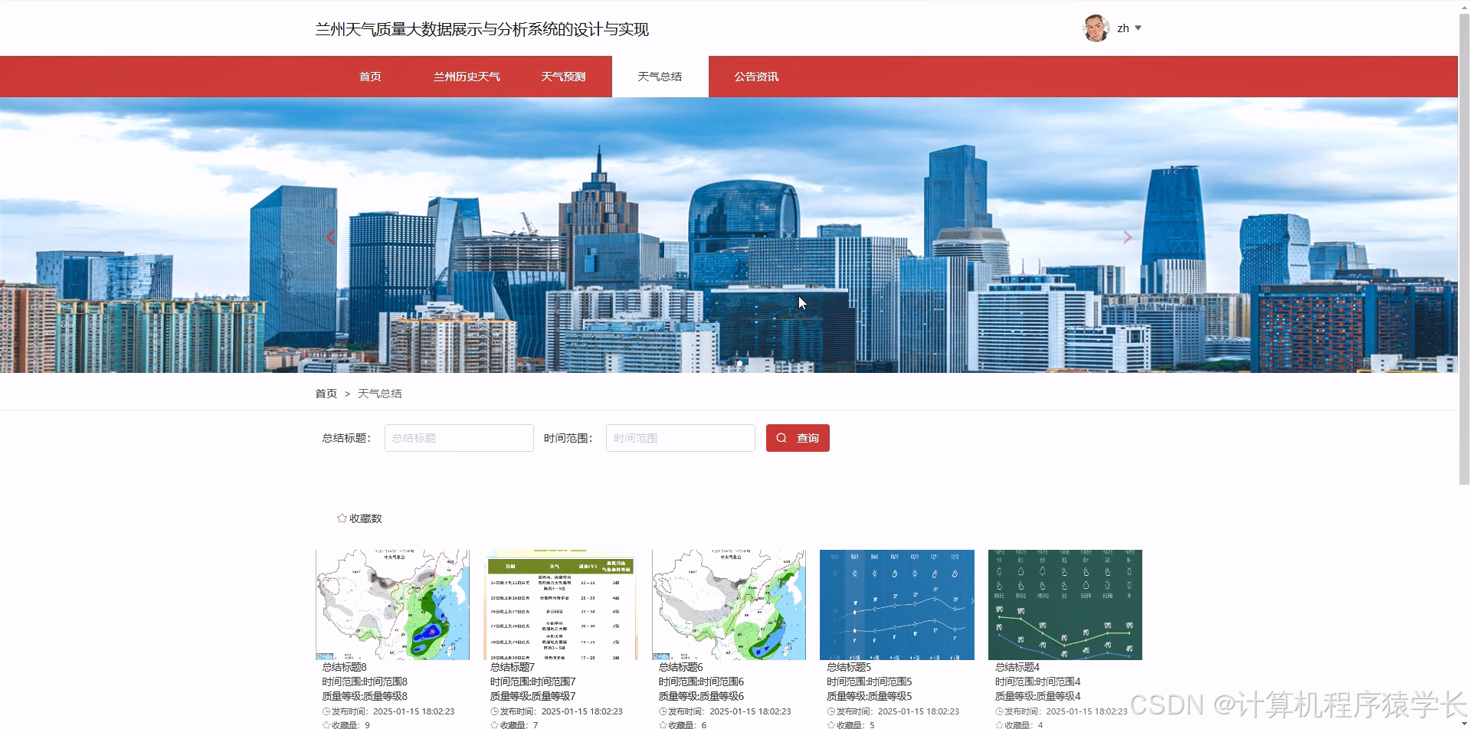This screenshot has width=1471, height=729.
Task: Click the zh user avatar image
Action: pos(1095,28)
